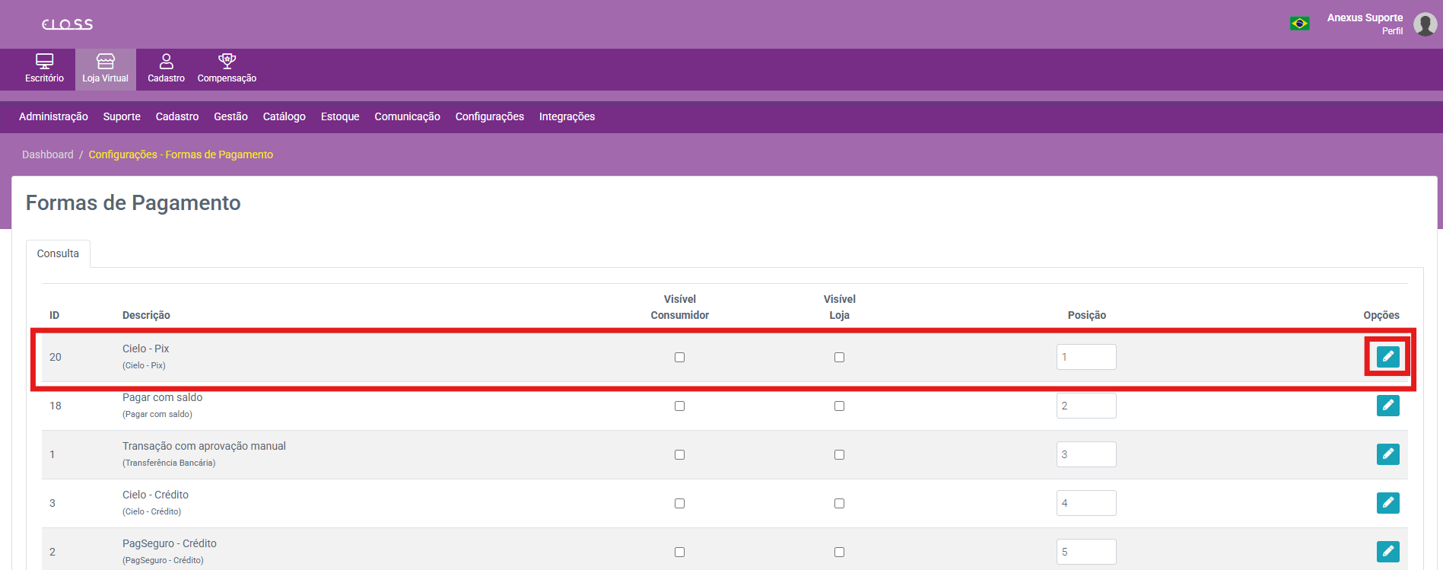
Task: Expand the Catálogo menu
Action: [x=284, y=116]
